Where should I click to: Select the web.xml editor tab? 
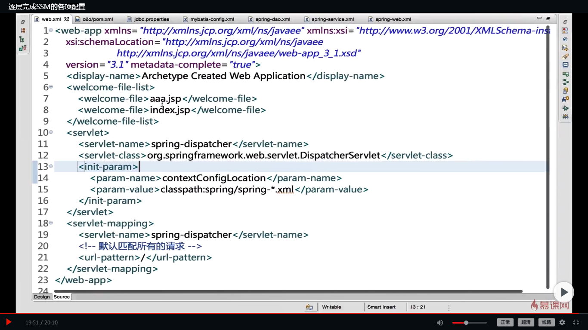[x=51, y=19]
